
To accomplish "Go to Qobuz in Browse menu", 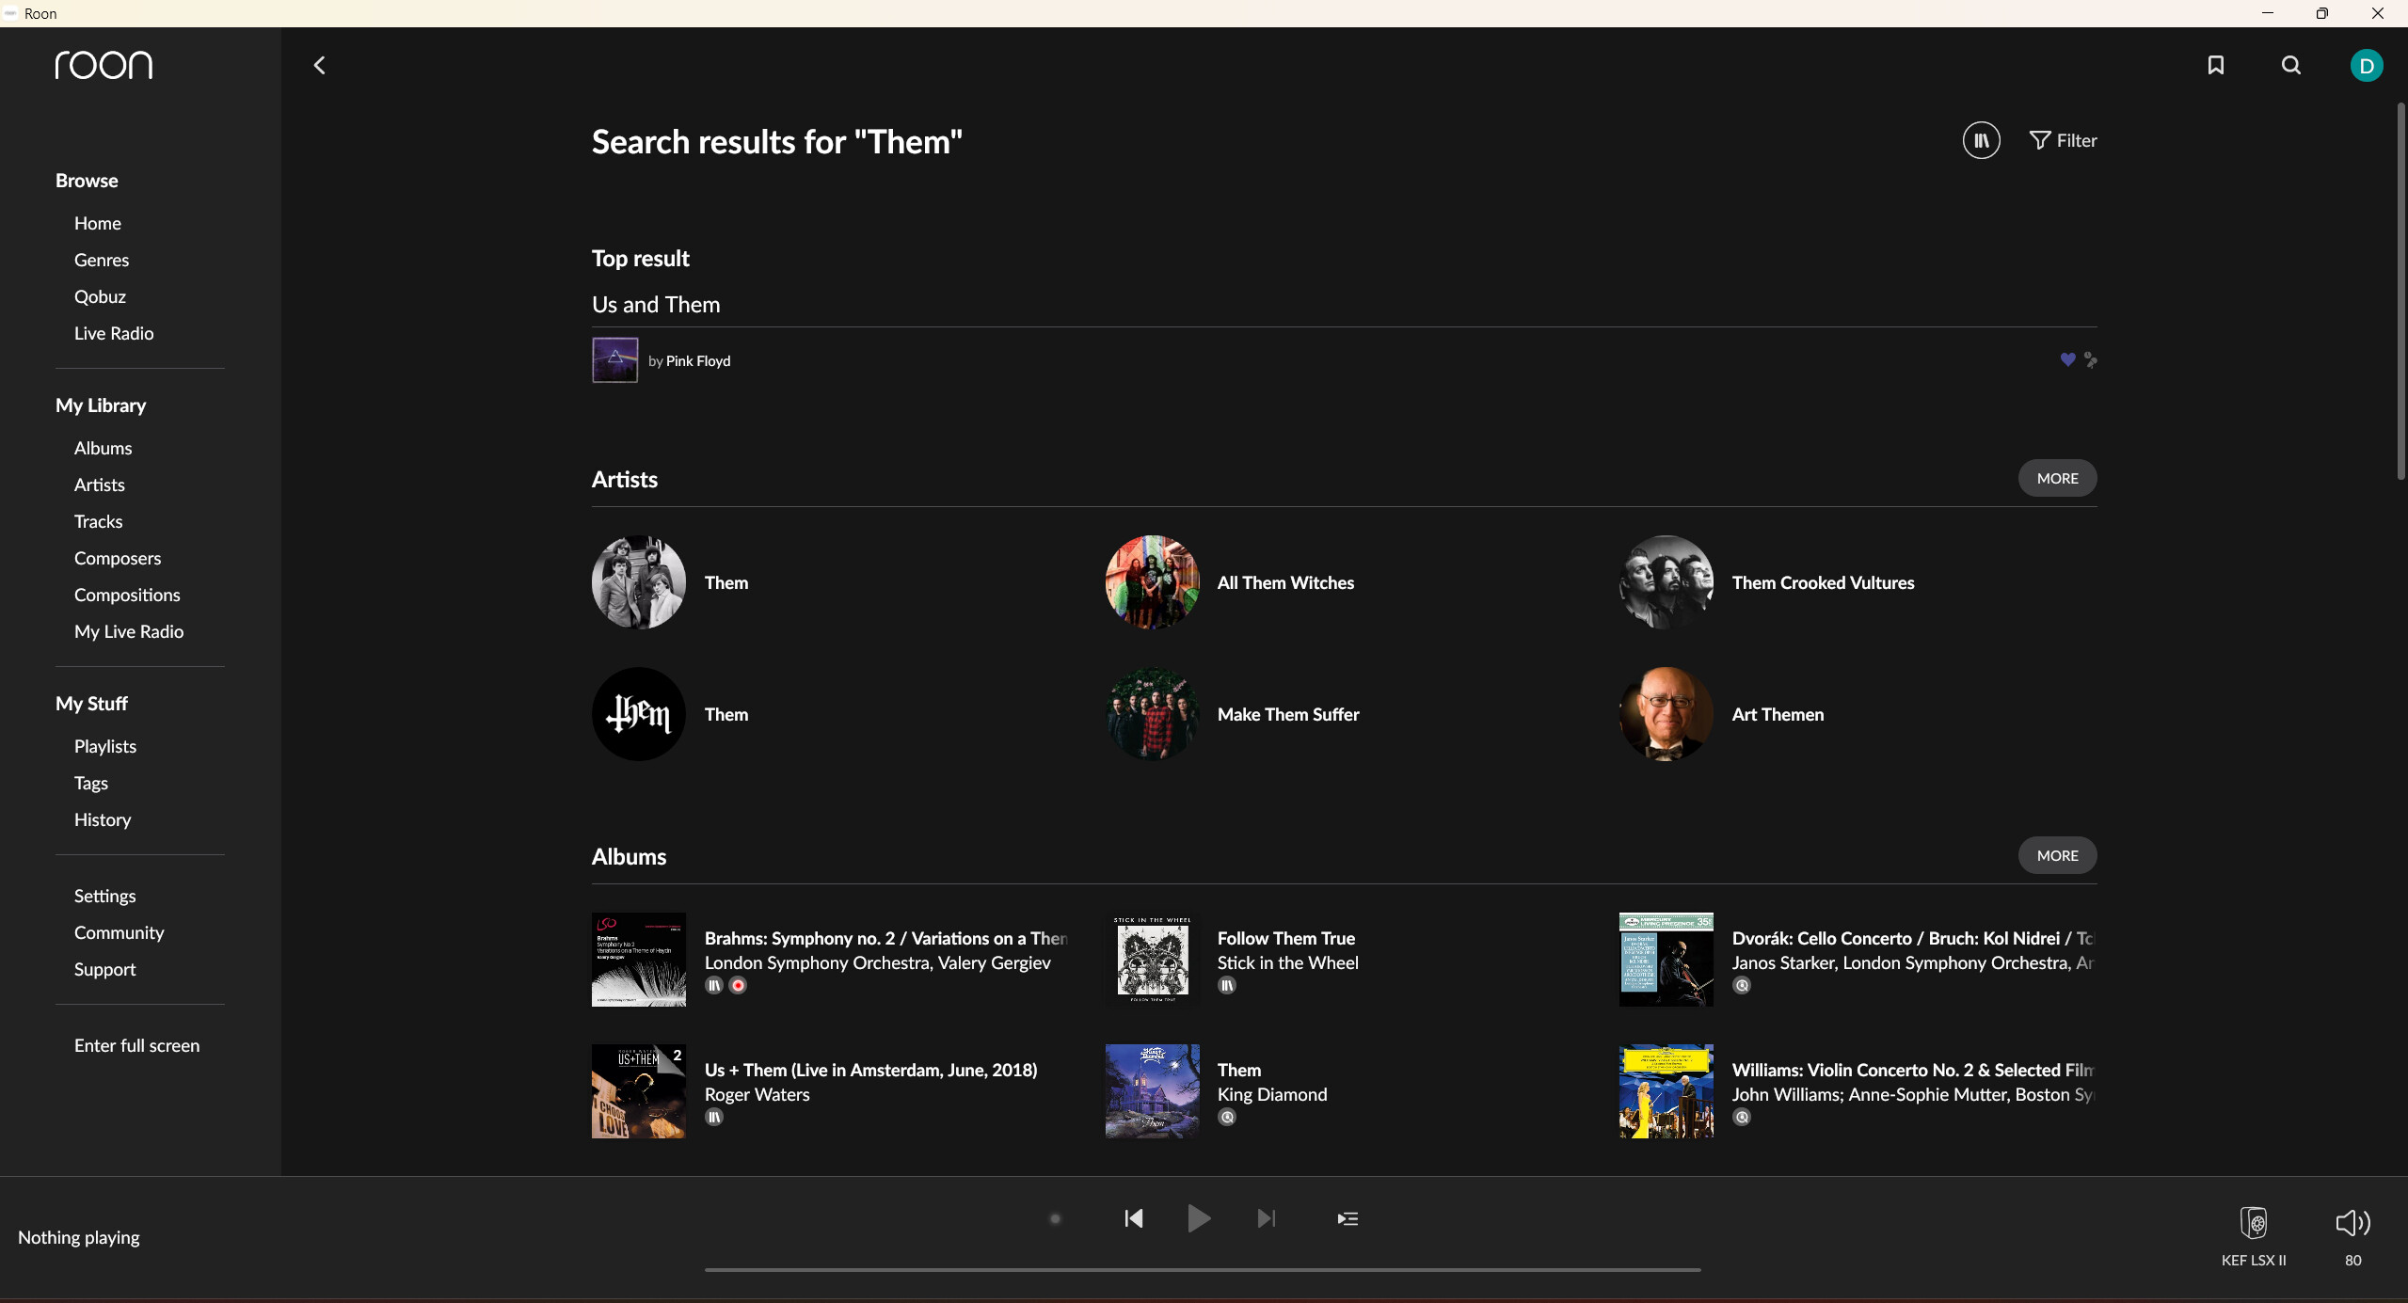I will coord(100,296).
